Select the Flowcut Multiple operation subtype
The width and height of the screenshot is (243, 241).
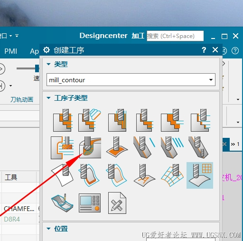(172, 147)
